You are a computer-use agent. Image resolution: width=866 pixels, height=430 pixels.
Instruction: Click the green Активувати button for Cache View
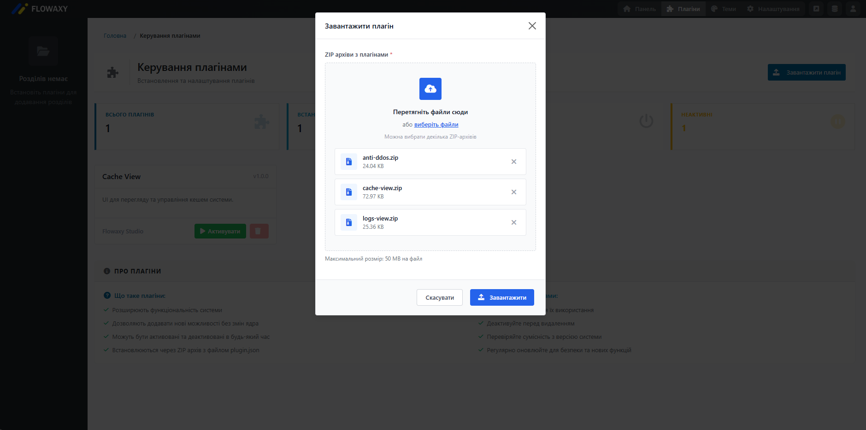220,231
